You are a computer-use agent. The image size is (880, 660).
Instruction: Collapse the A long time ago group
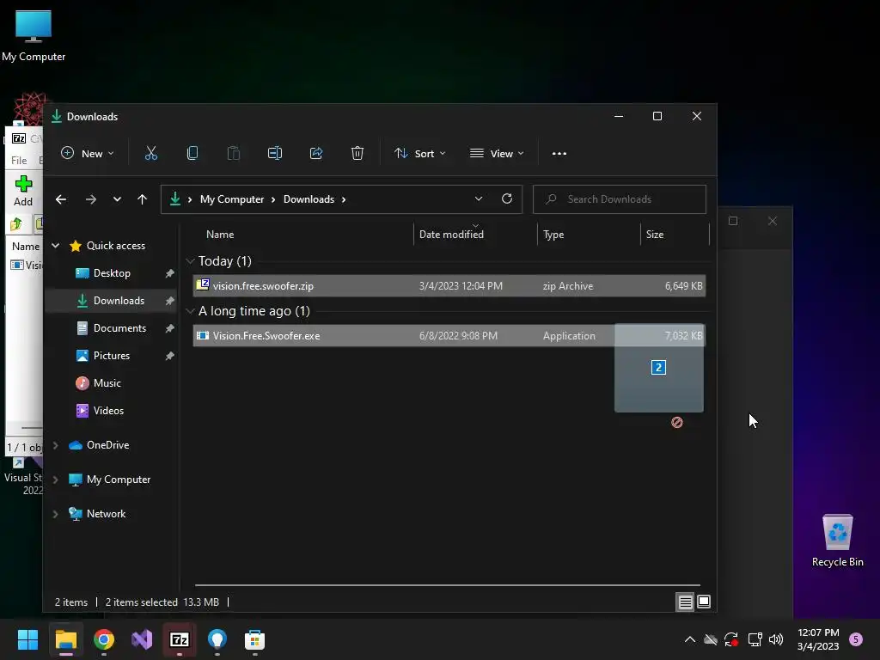(190, 311)
